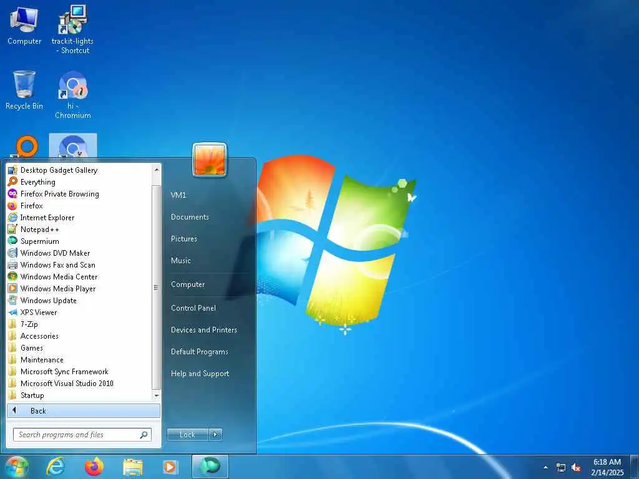
Task: Click the Search programs and files box
Action: (x=82, y=435)
